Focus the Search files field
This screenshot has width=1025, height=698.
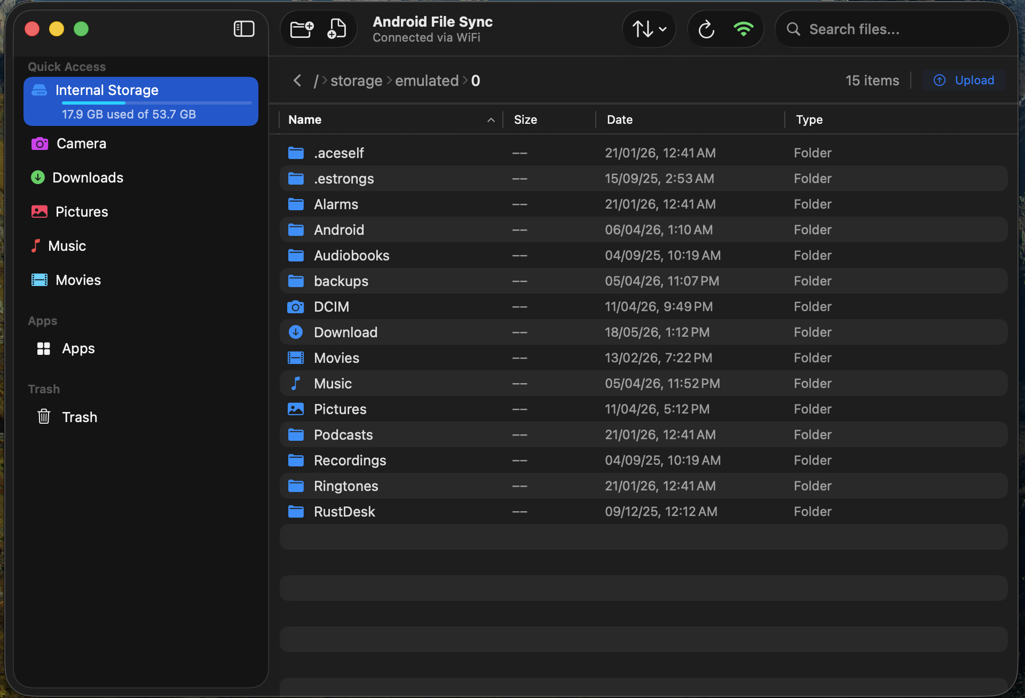click(892, 29)
